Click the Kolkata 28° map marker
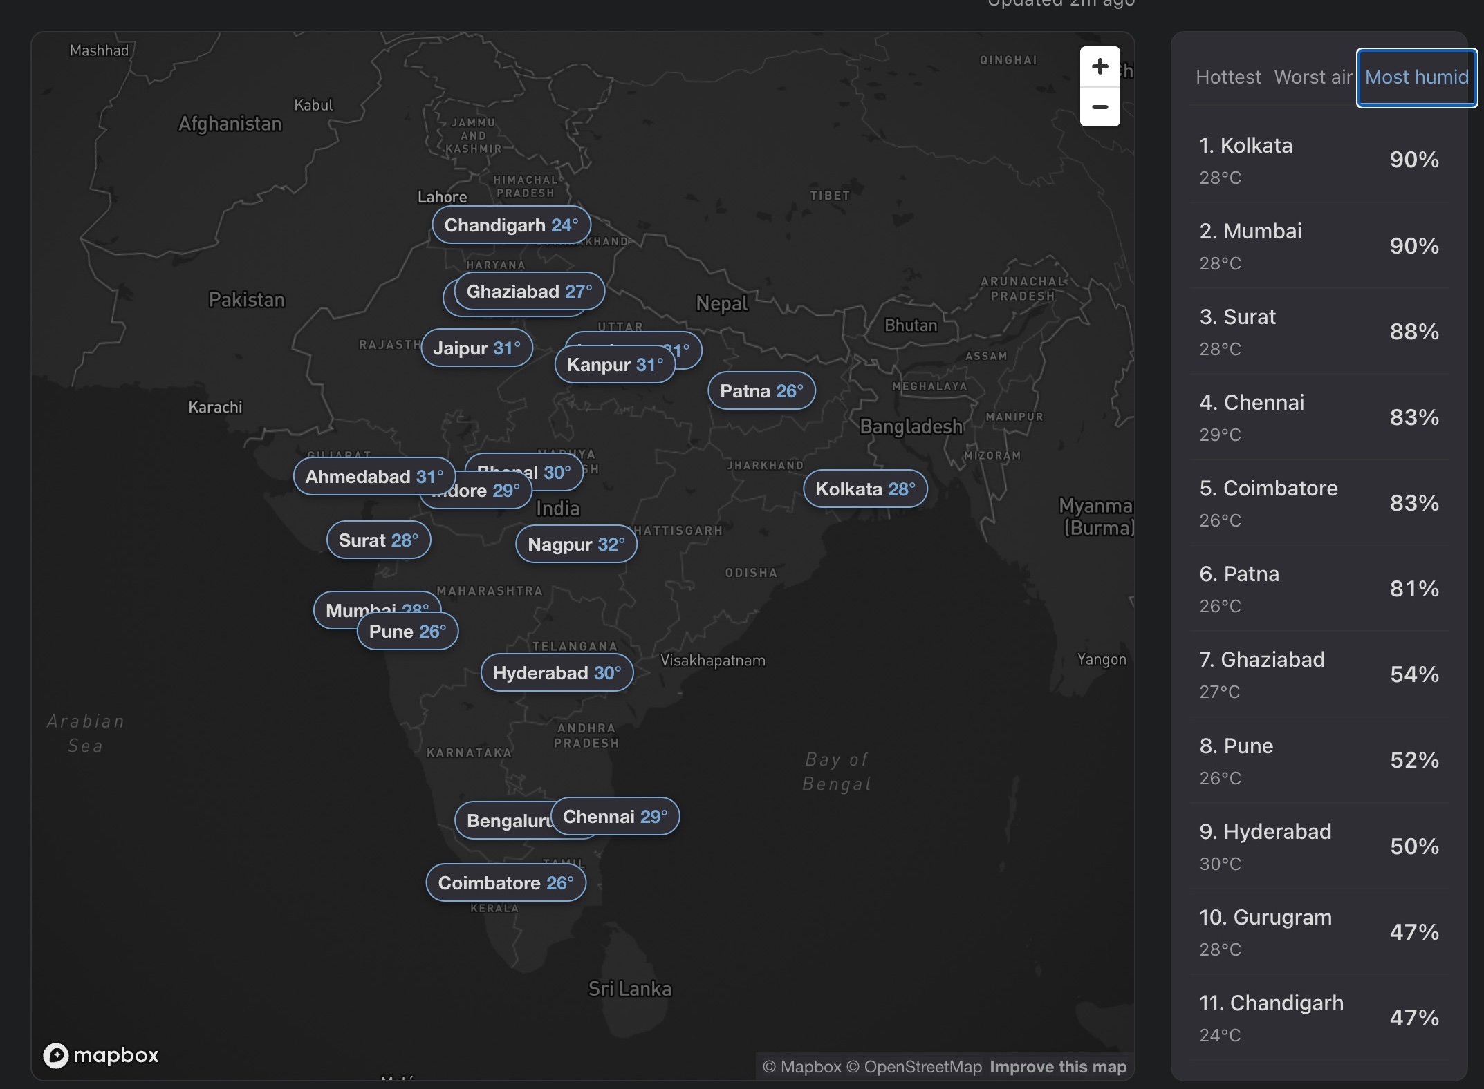Screen dimensions: 1484x1089 (864, 489)
